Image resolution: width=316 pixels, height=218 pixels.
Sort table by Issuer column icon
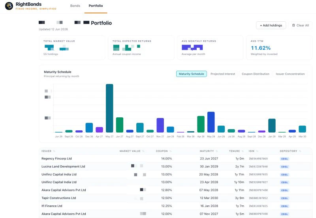coord(54,151)
